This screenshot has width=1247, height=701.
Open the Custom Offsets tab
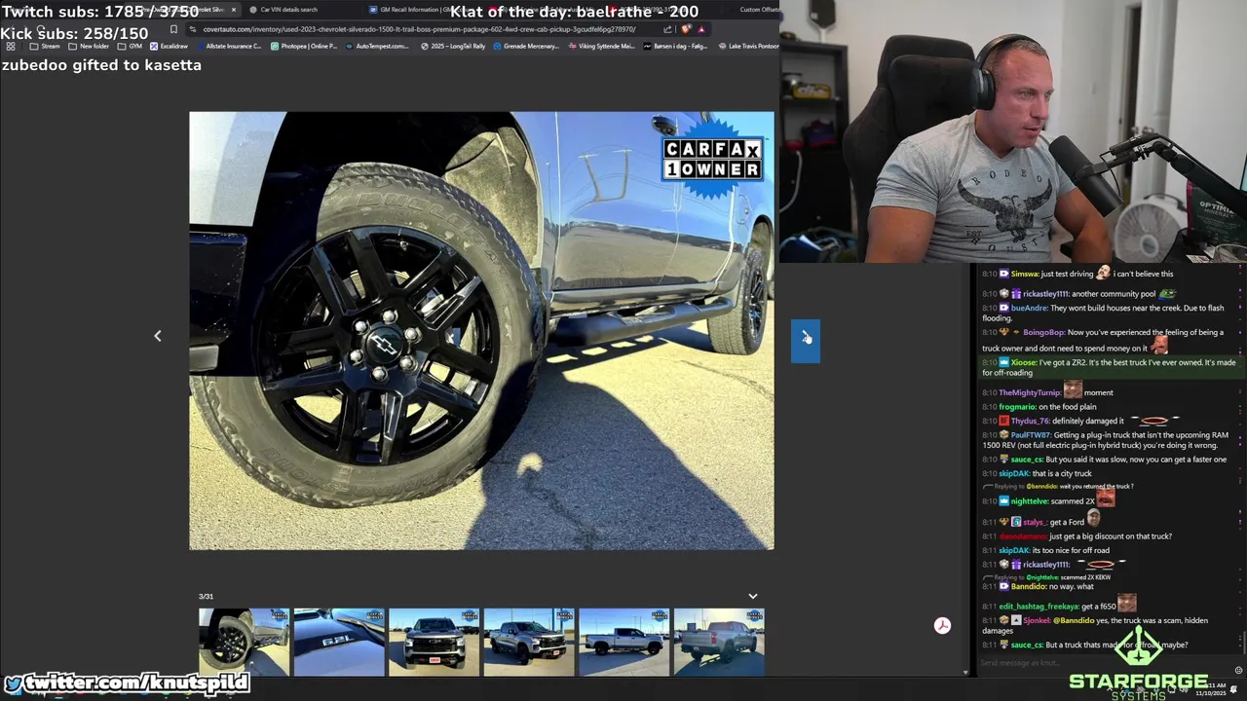pos(760,10)
